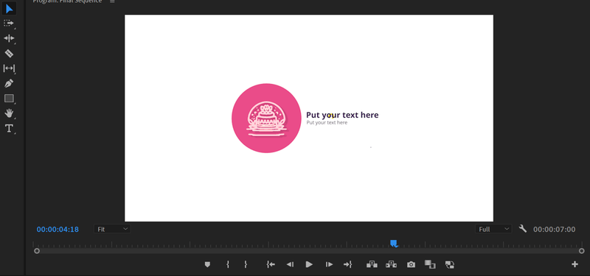Image resolution: width=590 pixels, height=276 pixels.
Task: Click the pink cake logo circle
Action: coord(266,118)
